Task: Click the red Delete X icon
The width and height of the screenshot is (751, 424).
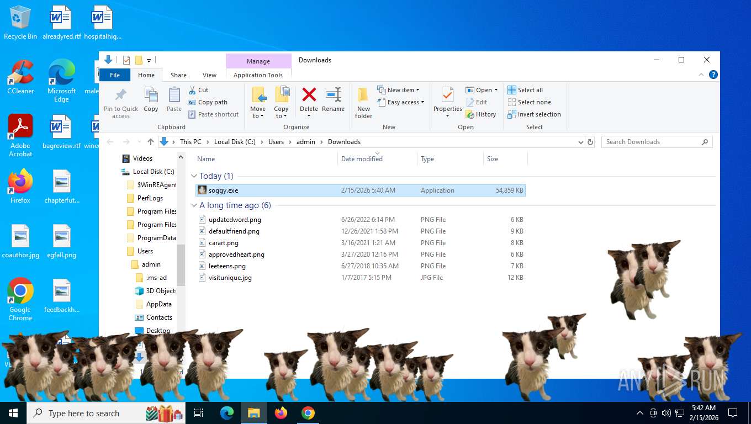Action: 309,94
